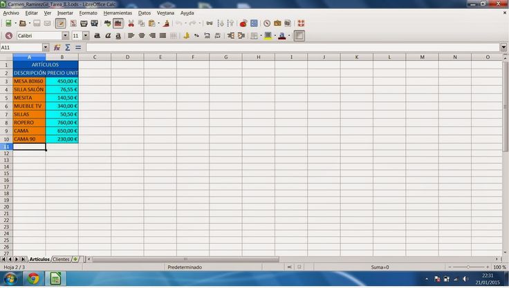Export directly as PDF
The image size is (509, 288).
point(73,23)
